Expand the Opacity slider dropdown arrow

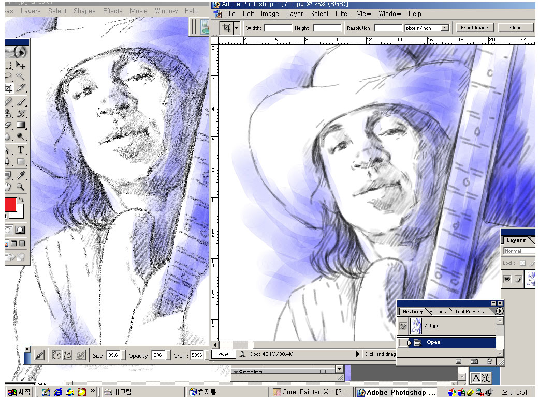tap(168, 355)
